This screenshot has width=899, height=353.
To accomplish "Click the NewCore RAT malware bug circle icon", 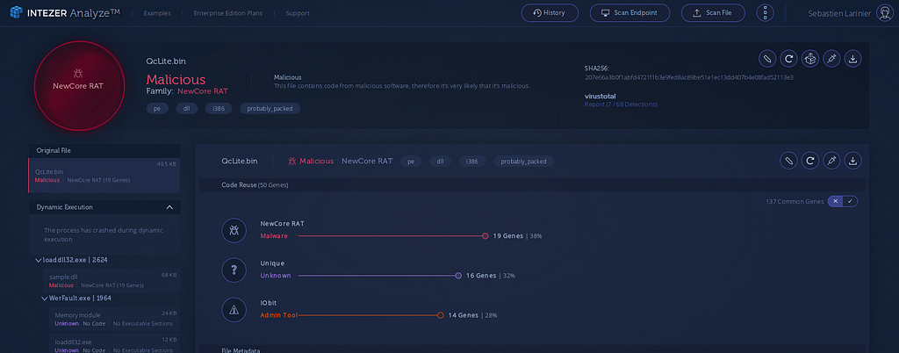I will (x=234, y=230).
